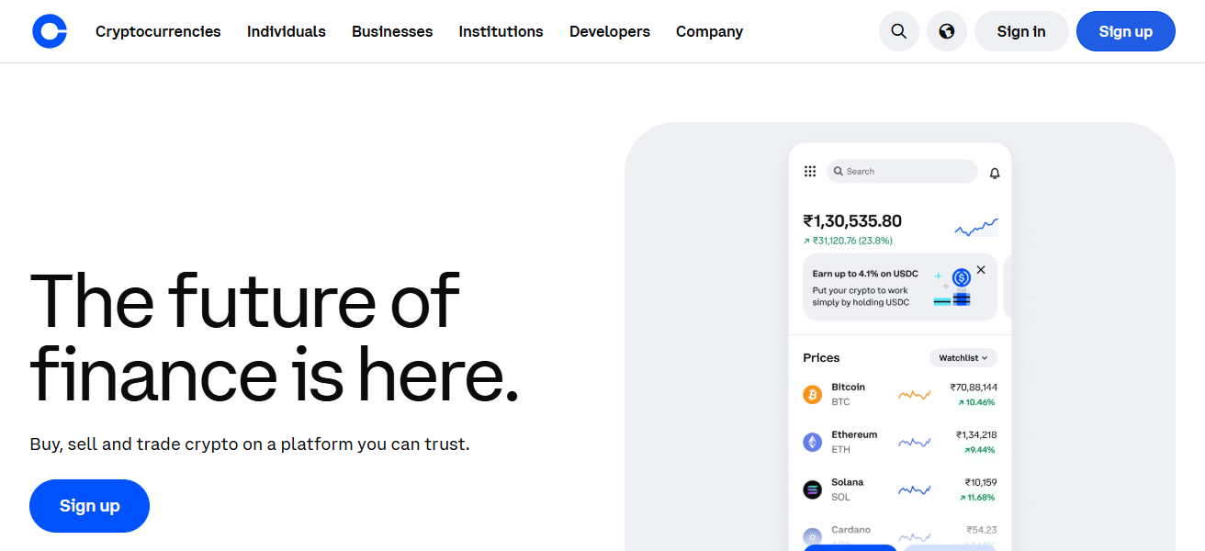Select the Solana coin icon

pyautogui.click(x=812, y=489)
